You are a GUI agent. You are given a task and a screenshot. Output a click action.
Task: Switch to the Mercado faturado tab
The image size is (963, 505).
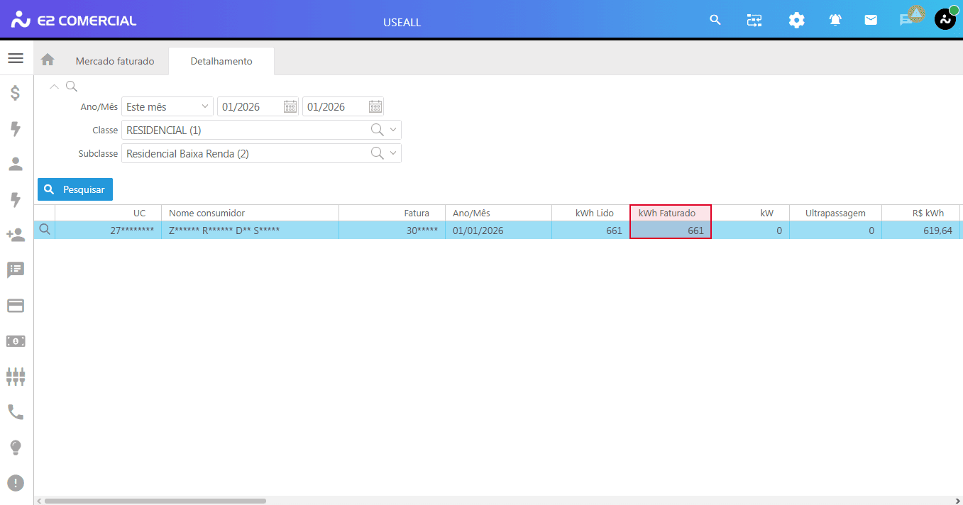click(x=115, y=61)
